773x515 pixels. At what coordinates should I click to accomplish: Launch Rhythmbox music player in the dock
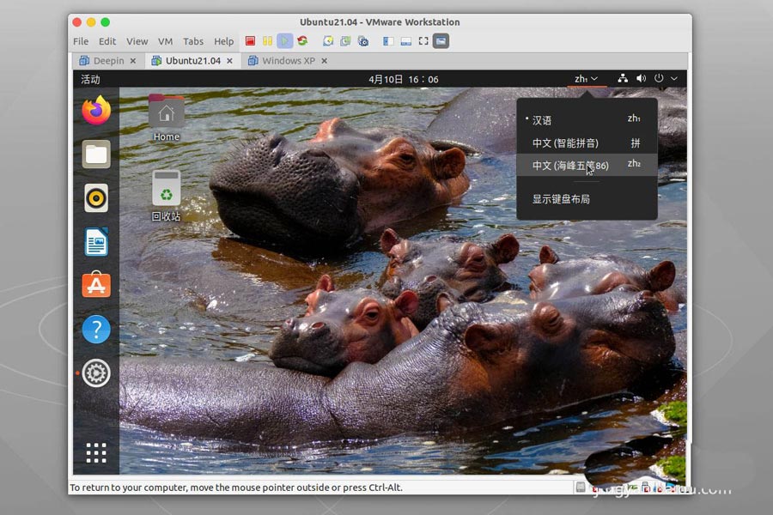96,198
